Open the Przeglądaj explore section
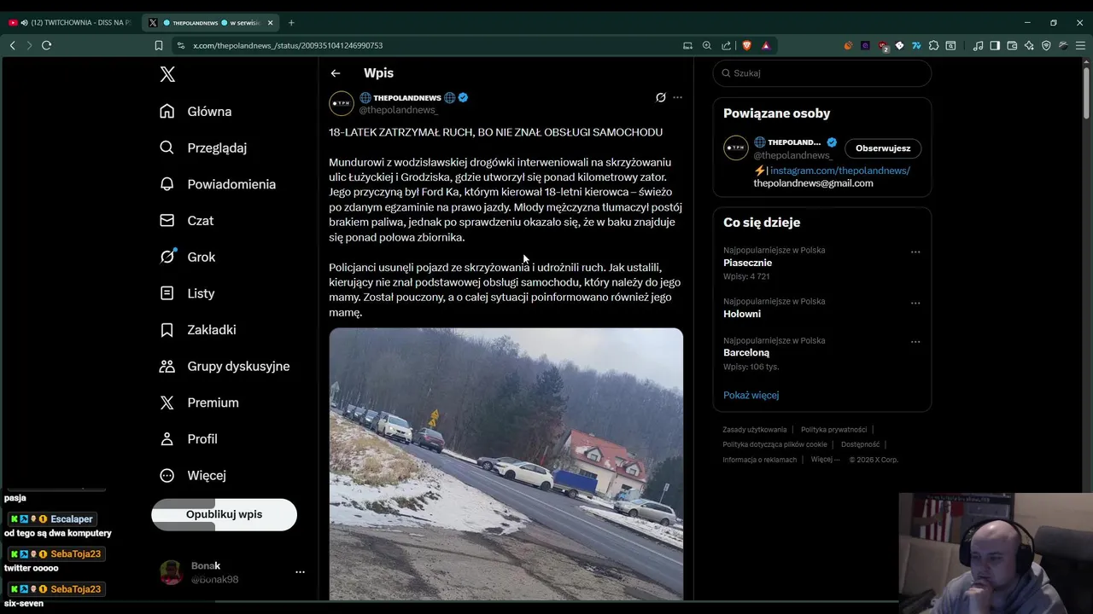Image resolution: width=1093 pixels, height=614 pixels. point(203,148)
